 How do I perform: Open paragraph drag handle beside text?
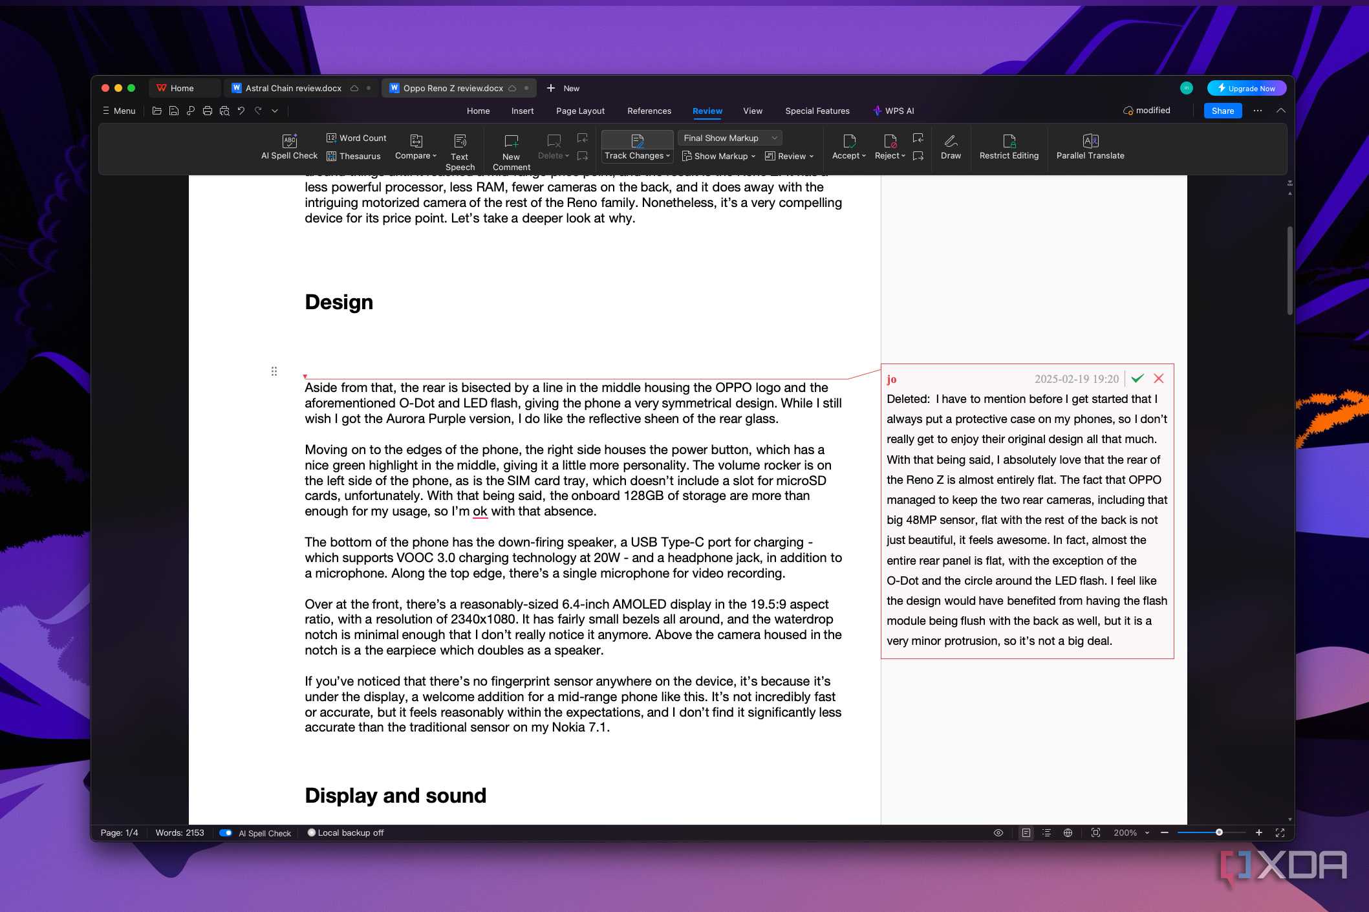click(274, 371)
